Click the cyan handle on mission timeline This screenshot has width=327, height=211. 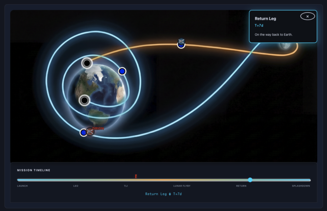pos(250,180)
